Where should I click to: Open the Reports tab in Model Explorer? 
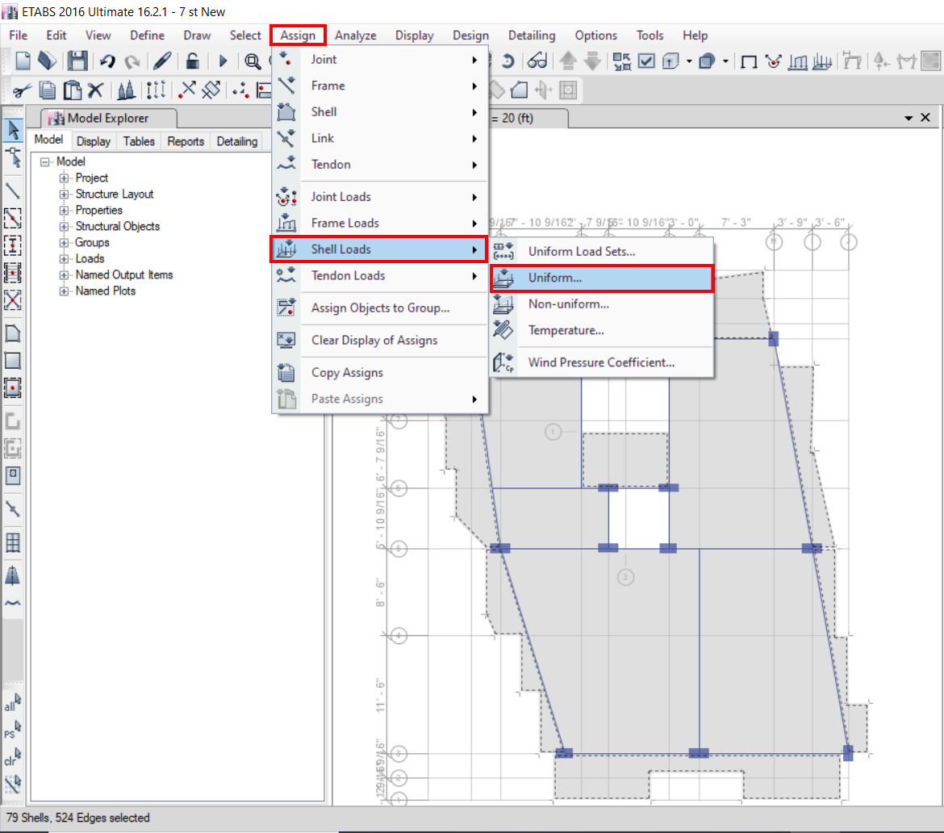point(186,141)
